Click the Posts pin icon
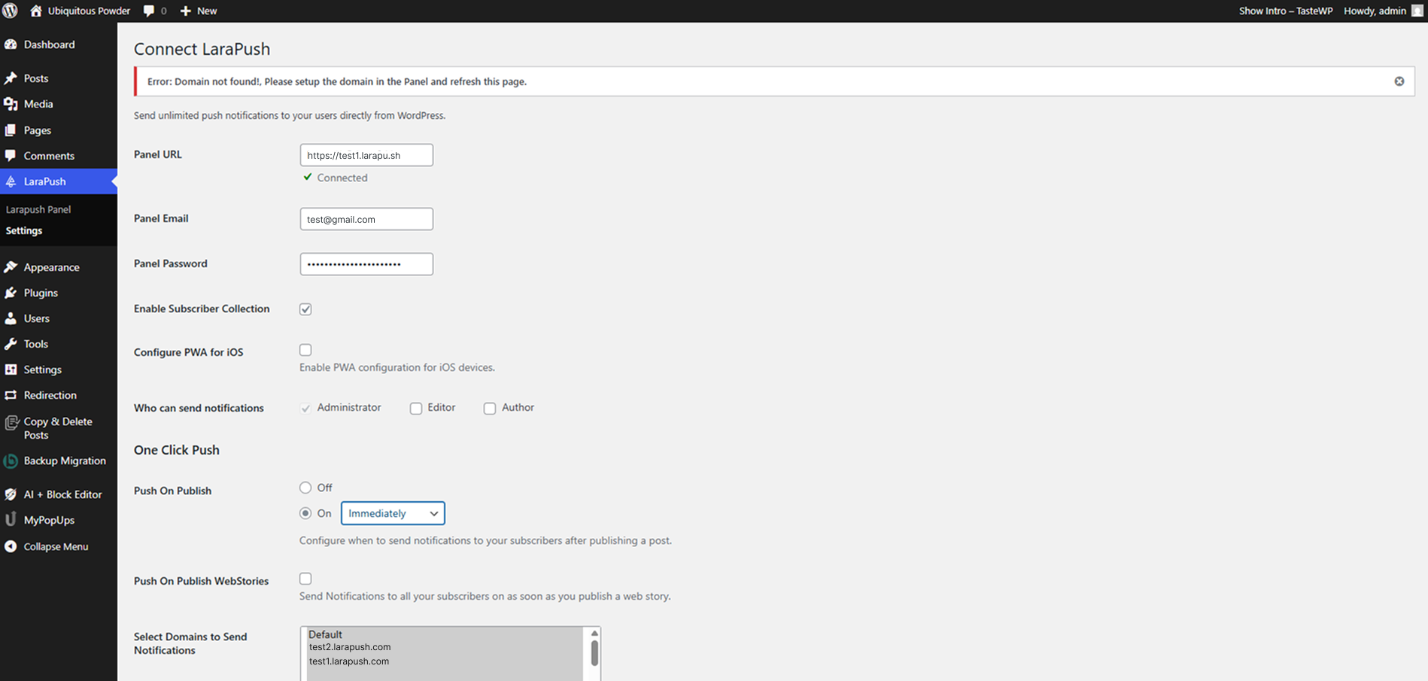This screenshot has width=1428, height=681. tap(11, 78)
